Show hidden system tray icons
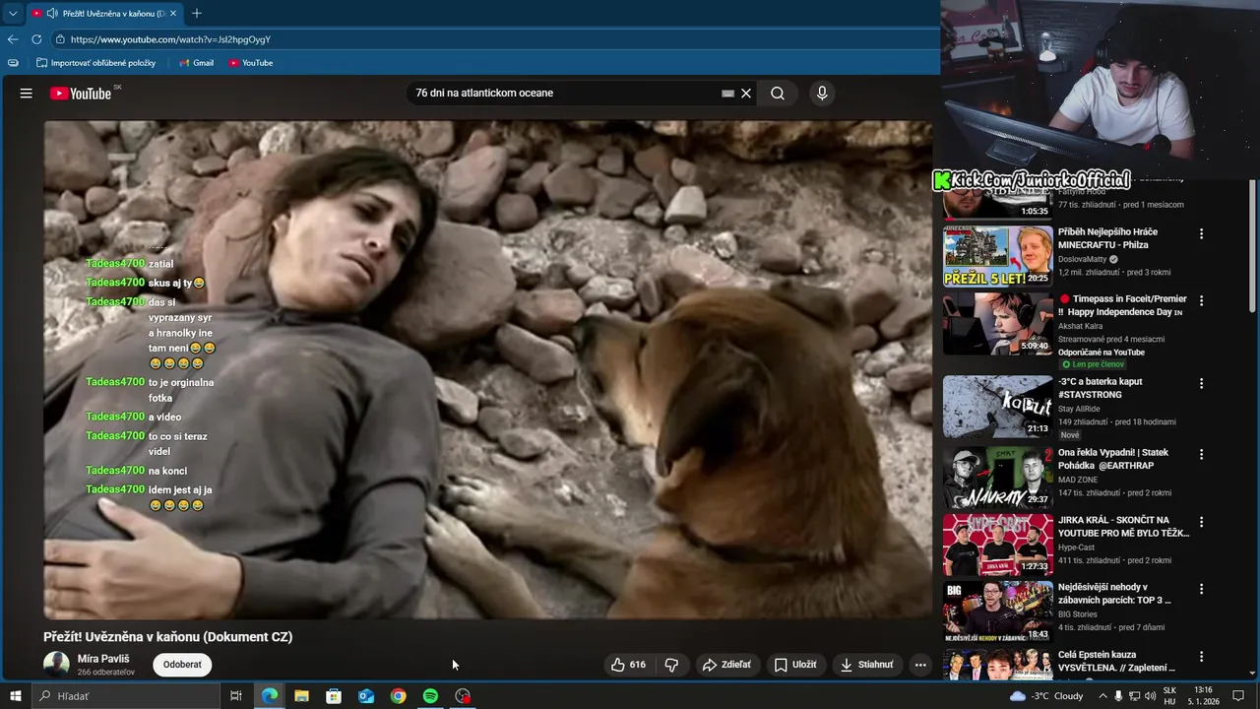This screenshot has width=1260, height=709. 1102,696
